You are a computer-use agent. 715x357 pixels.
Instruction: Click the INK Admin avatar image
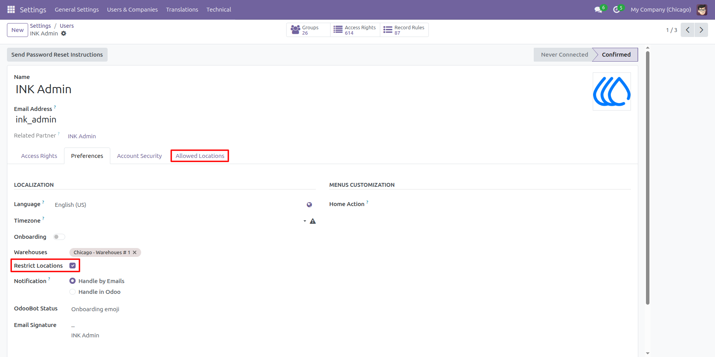pyautogui.click(x=612, y=92)
